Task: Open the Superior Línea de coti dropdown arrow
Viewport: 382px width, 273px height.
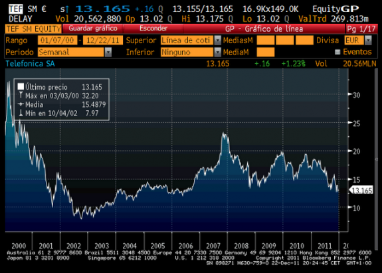Action: [x=217, y=40]
